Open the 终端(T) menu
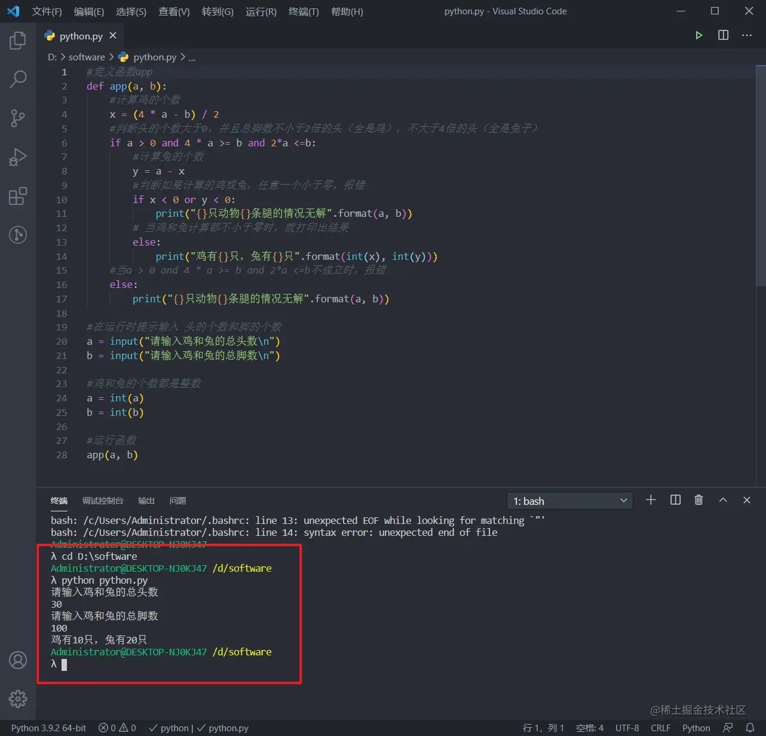The image size is (766, 736). pyautogui.click(x=304, y=11)
